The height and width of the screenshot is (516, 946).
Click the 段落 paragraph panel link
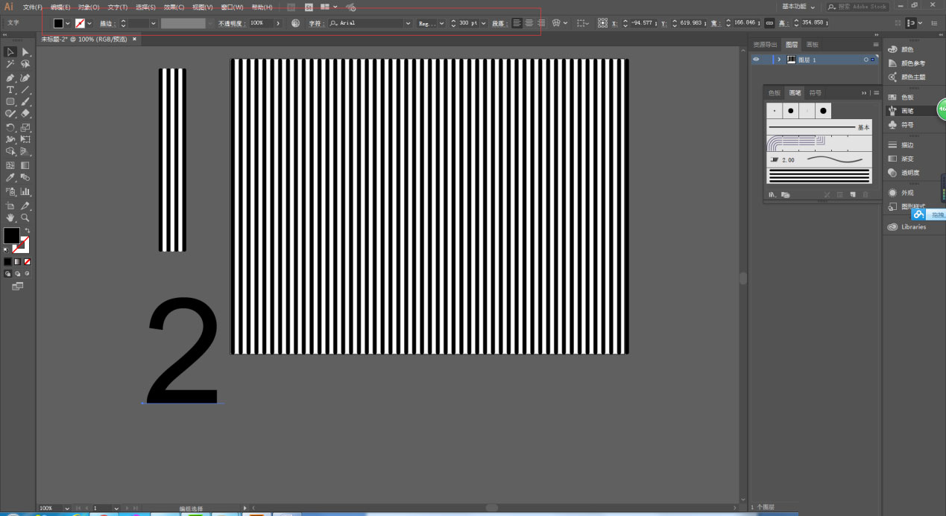[498, 23]
